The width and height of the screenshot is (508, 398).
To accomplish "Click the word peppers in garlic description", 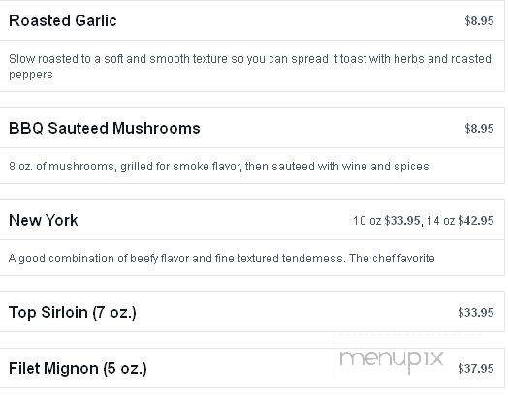I will click(31, 75).
